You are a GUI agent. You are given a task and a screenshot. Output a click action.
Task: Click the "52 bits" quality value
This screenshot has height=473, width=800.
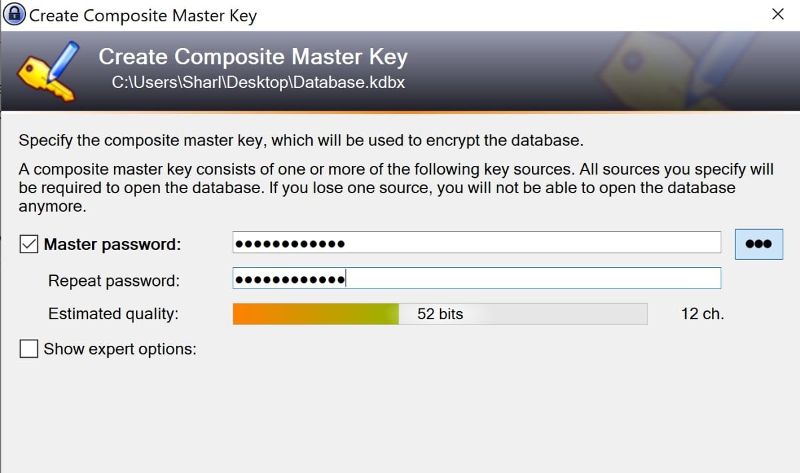click(x=440, y=314)
